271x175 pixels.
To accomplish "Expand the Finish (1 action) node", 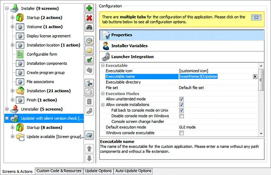I will 13,100.
